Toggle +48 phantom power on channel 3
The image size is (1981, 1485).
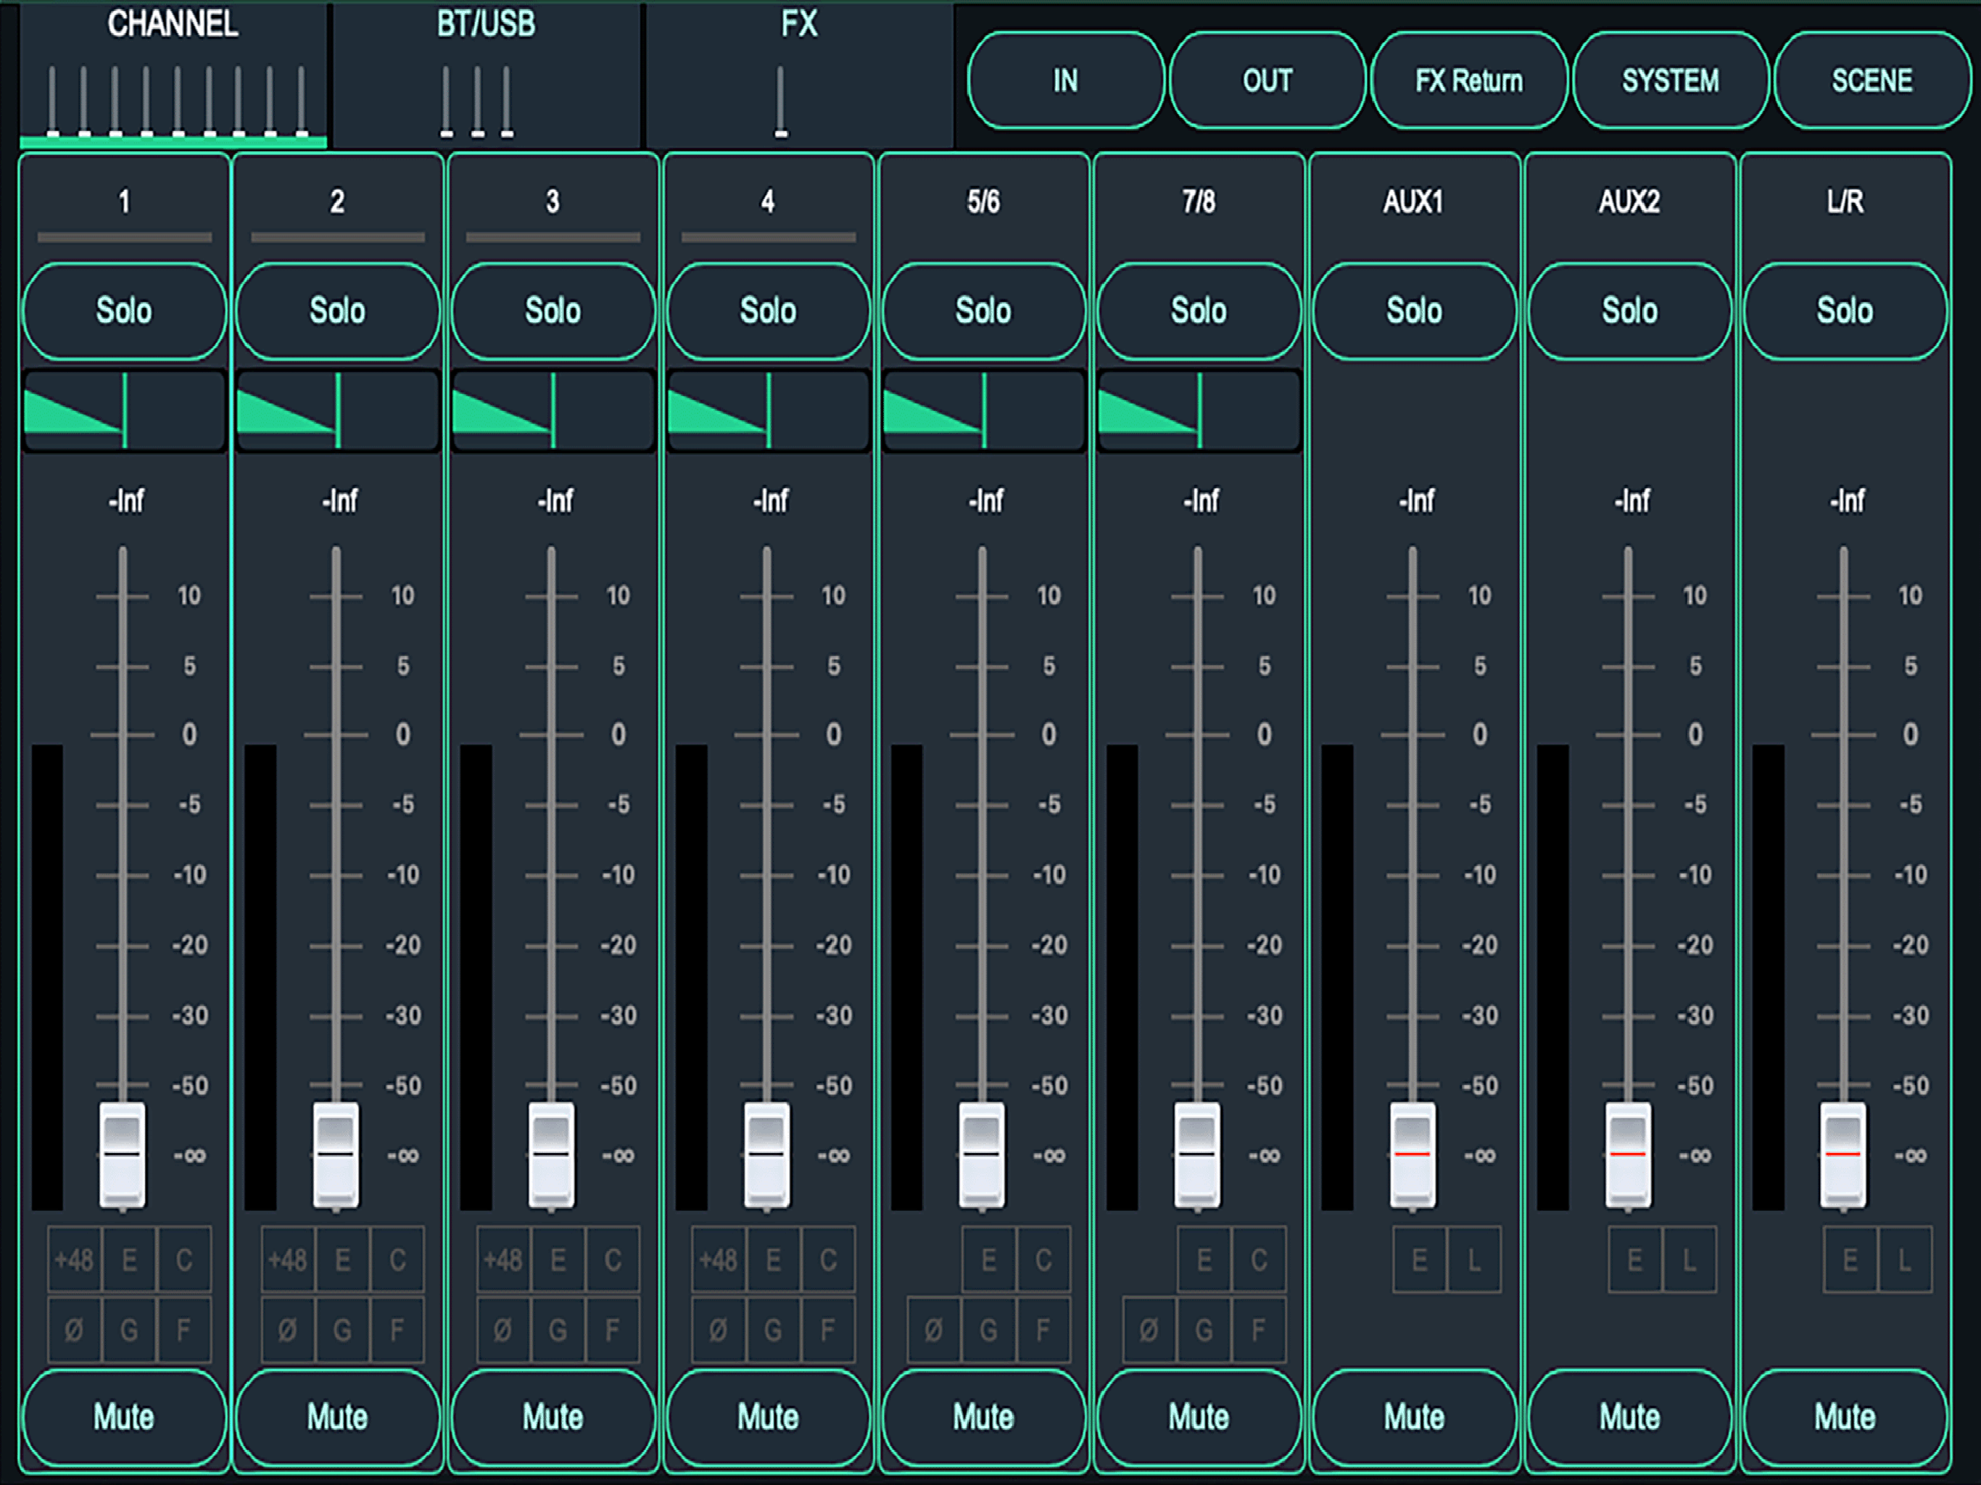[503, 1260]
